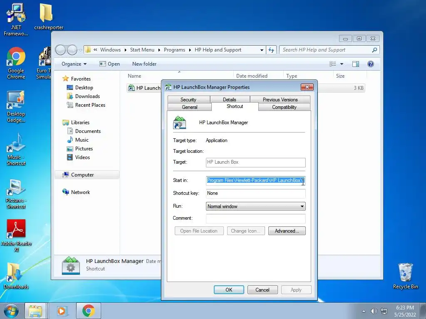Open the Music library

(82, 140)
